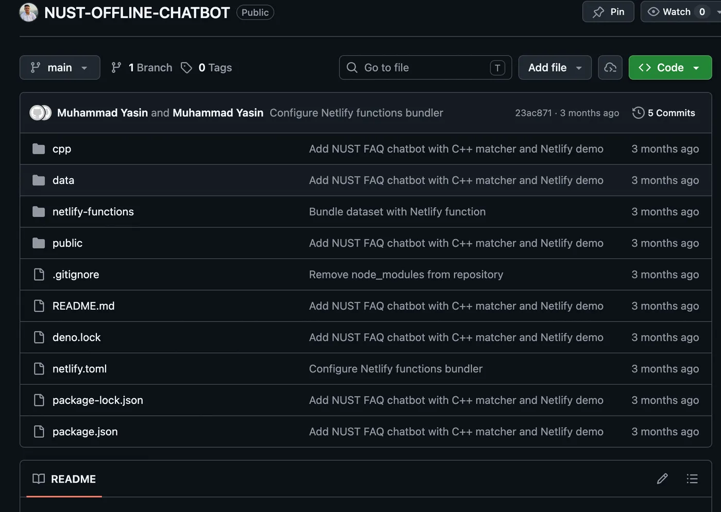Select the README tab
This screenshot has width=721, height=512.
coord(64,479)
